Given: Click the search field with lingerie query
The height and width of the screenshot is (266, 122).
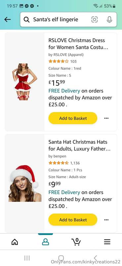Looking at the screenshot, I should 68,20.
